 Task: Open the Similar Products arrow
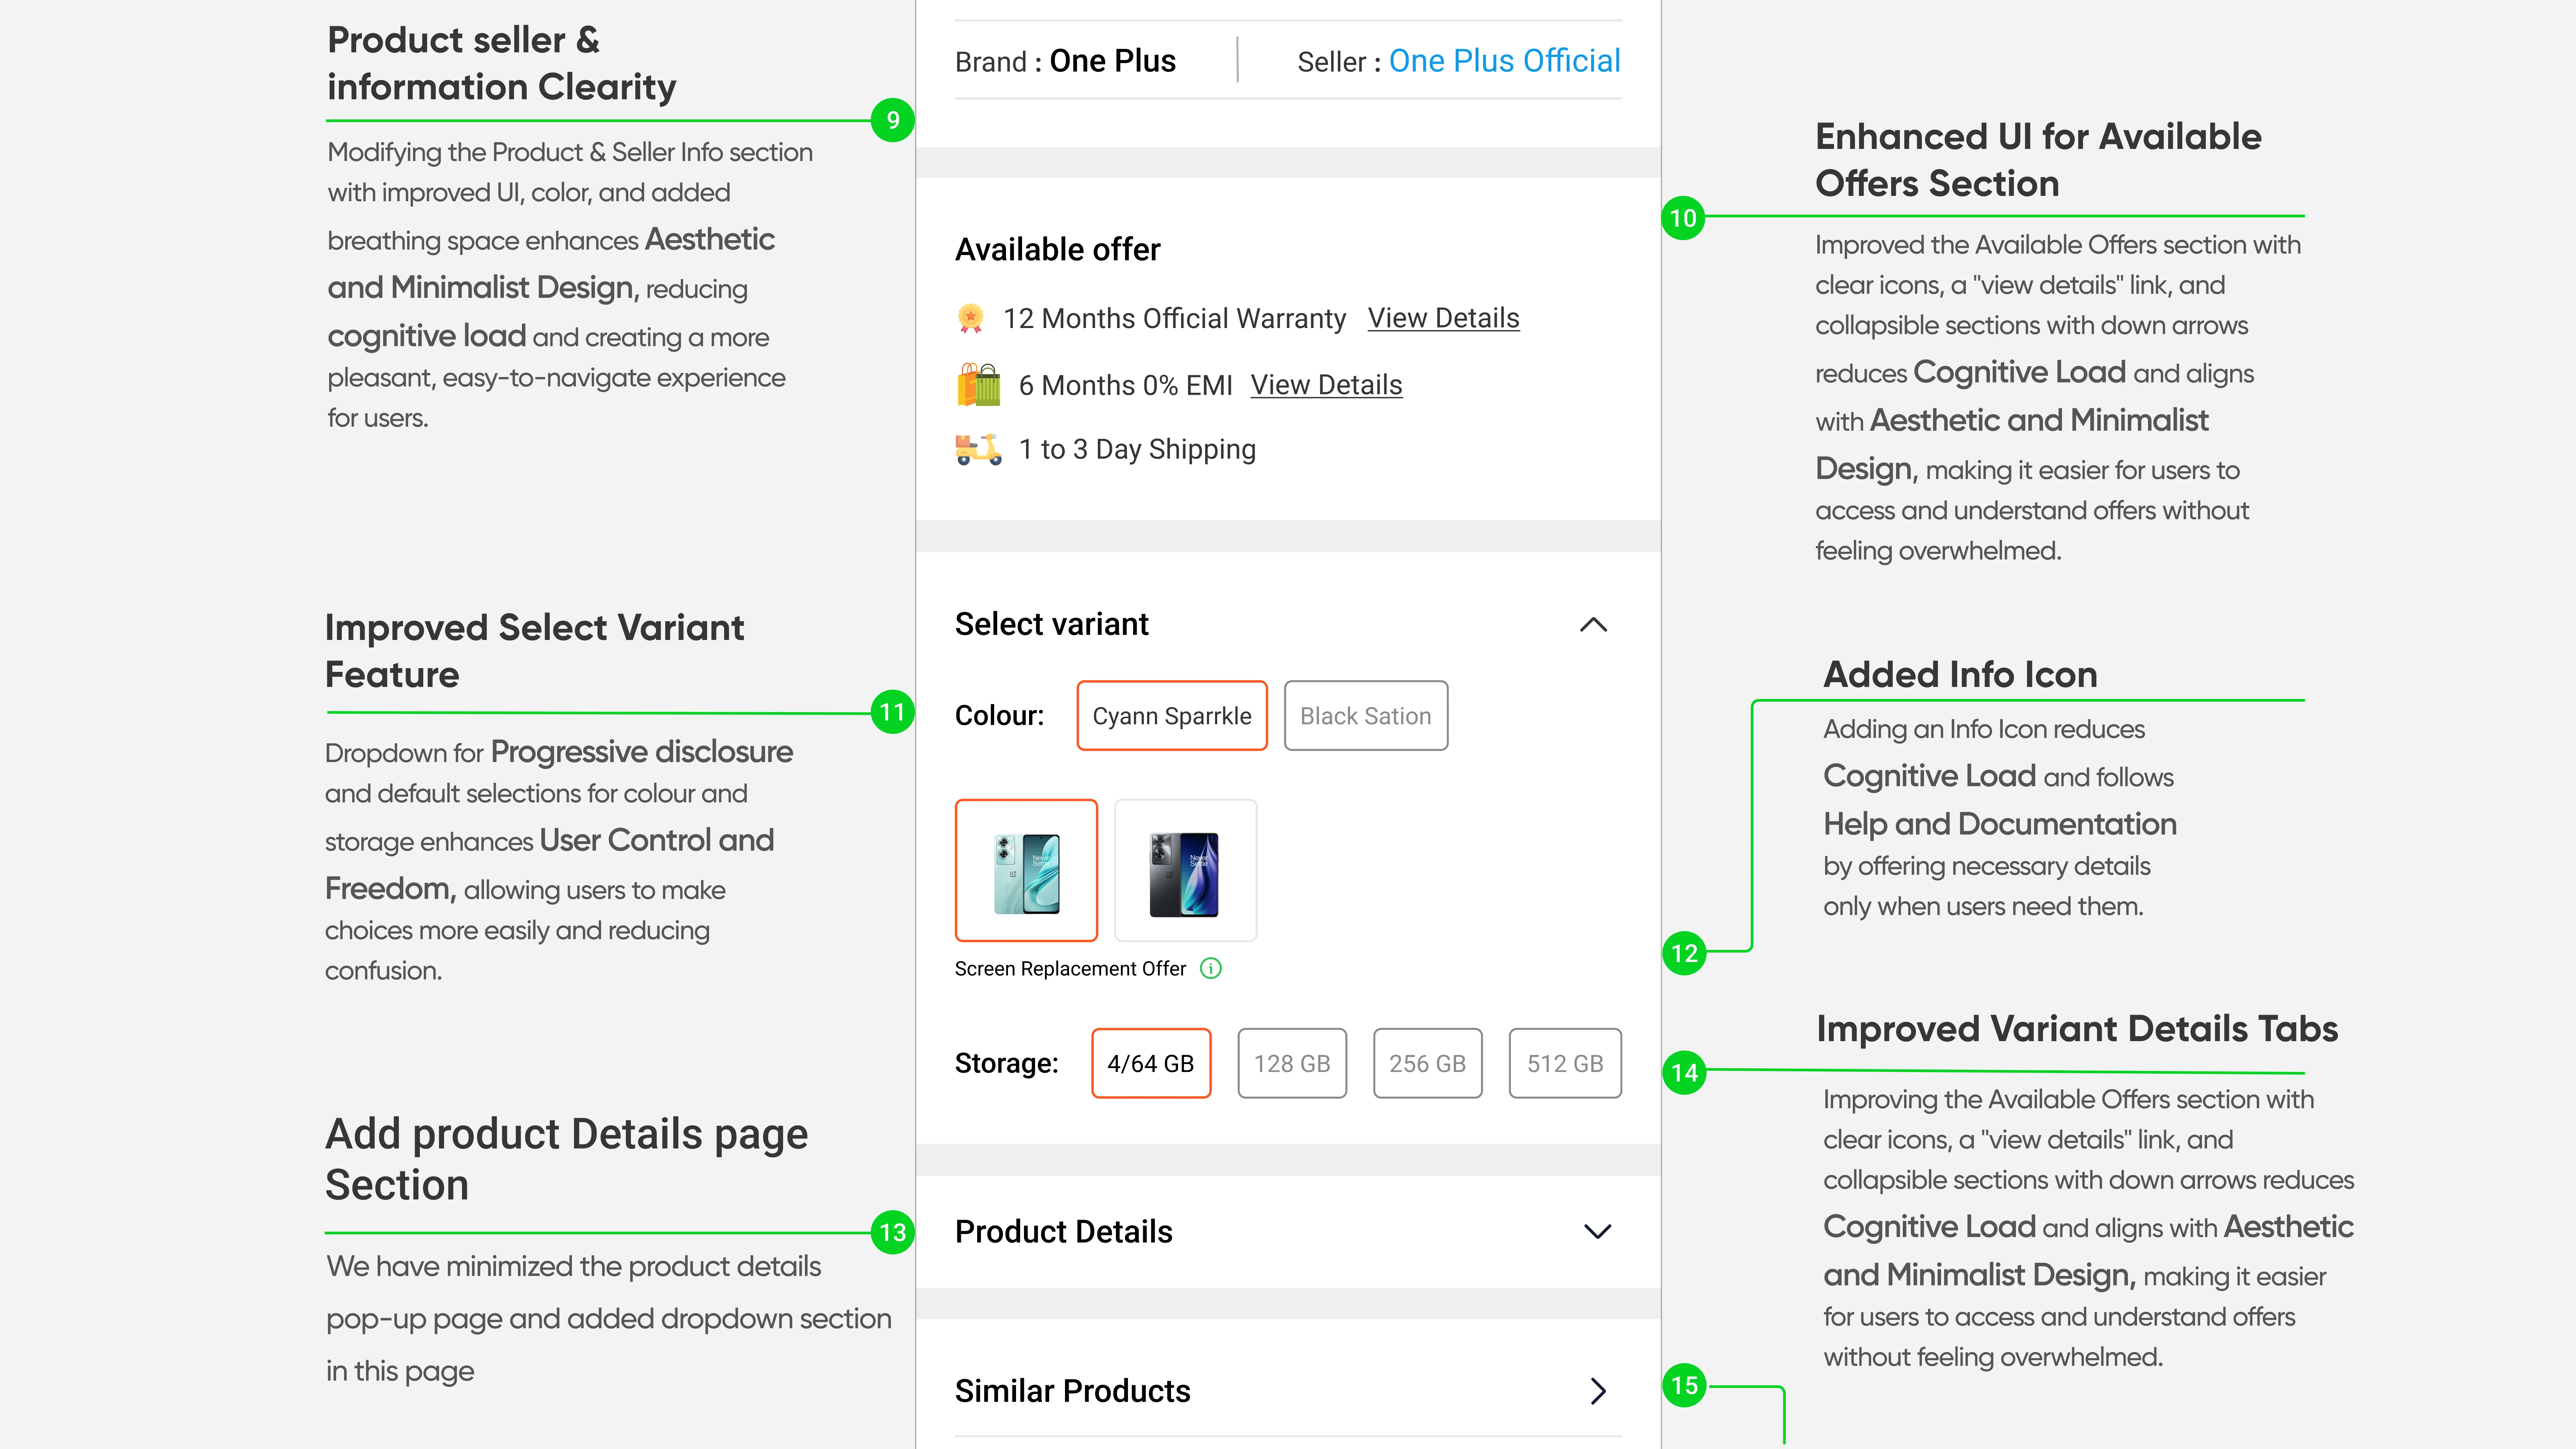pyautogui.click(x=1597, y=1391)
